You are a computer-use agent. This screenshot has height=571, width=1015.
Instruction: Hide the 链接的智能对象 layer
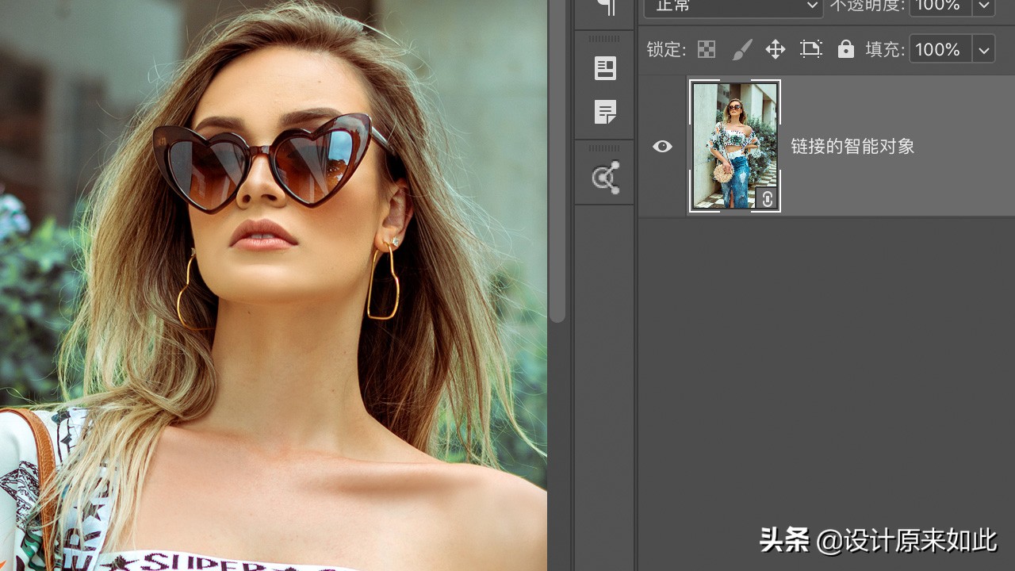click(662, 147)
